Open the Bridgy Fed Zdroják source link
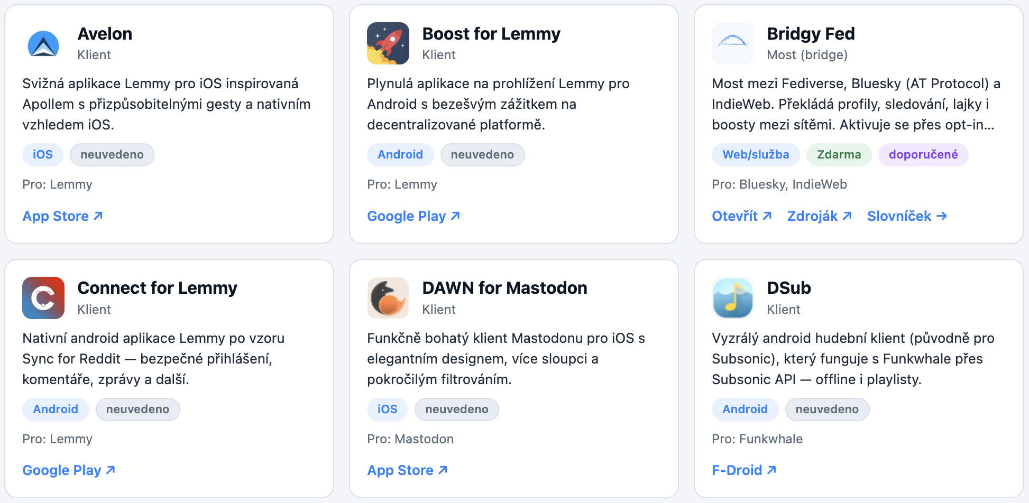 pyautogui.click(x=819, y=216)
